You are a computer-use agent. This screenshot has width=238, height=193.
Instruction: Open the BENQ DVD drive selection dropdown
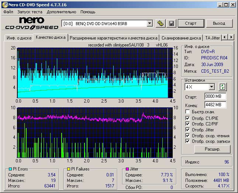[x=149, y=23]
